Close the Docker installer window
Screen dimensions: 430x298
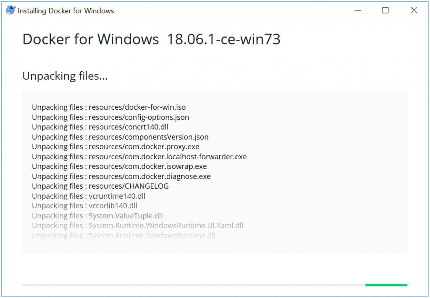pos(414,10)
